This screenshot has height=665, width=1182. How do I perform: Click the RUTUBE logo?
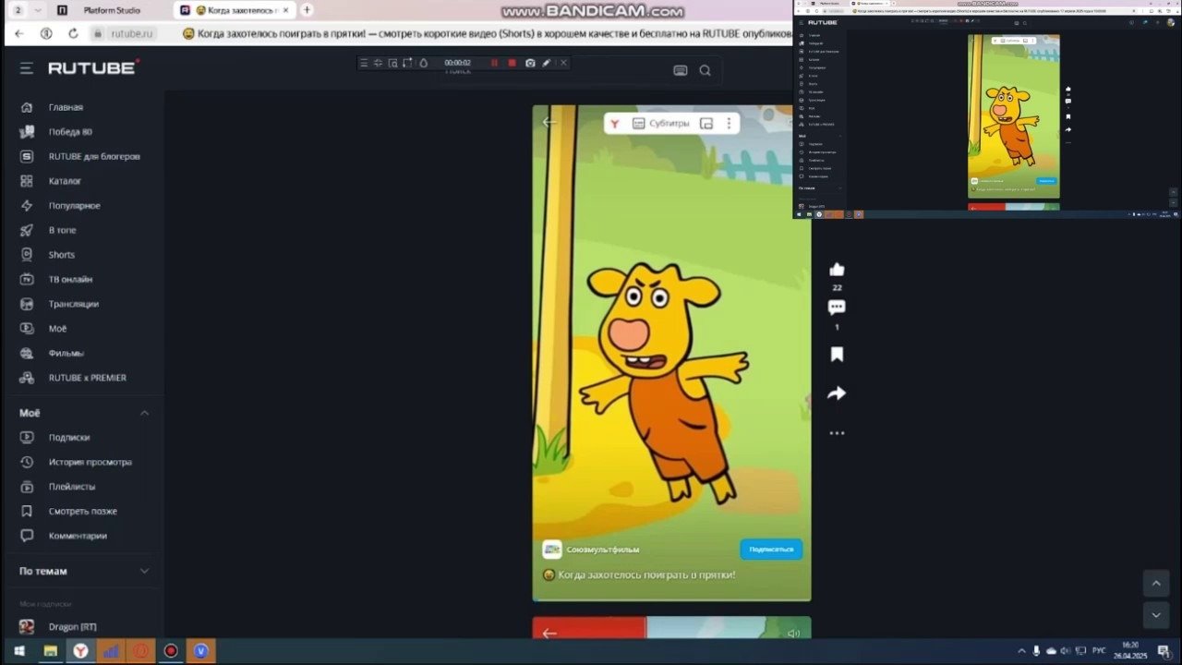pyautogui.click(x=93, y=67)
